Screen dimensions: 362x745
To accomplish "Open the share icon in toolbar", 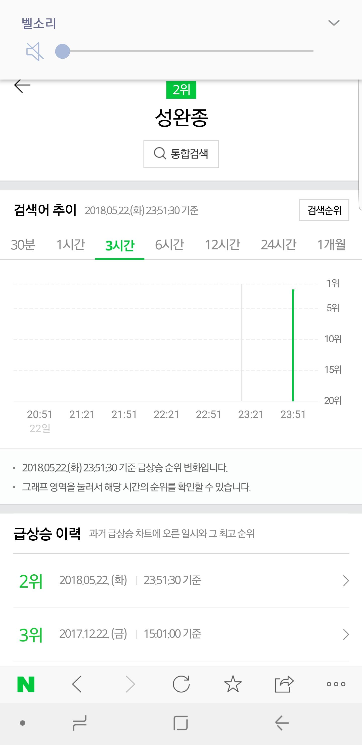I will tap(284, 684).
